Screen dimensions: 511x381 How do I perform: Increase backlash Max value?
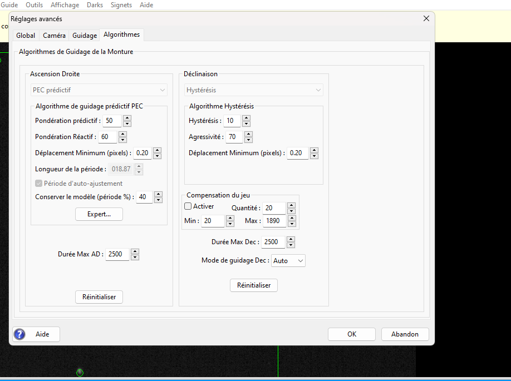292,218
